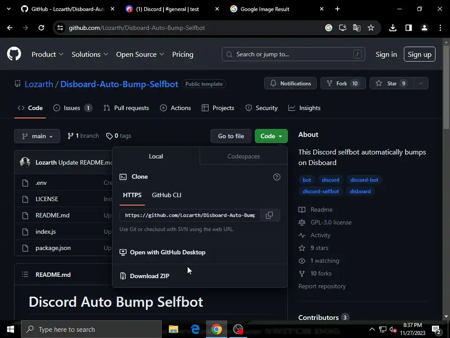Click the GitHub search field

point(293,54)
